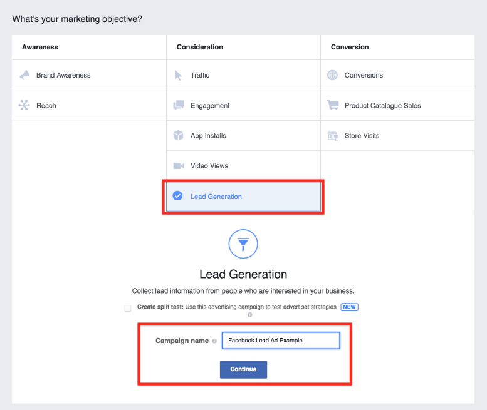487x410 pixels.
Task: Enable the Create split test checkbox
Action: coord(128,308)
